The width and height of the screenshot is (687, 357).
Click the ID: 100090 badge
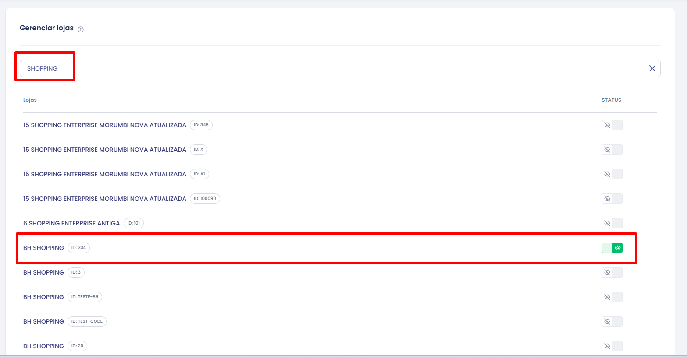[x=205, y=199]
